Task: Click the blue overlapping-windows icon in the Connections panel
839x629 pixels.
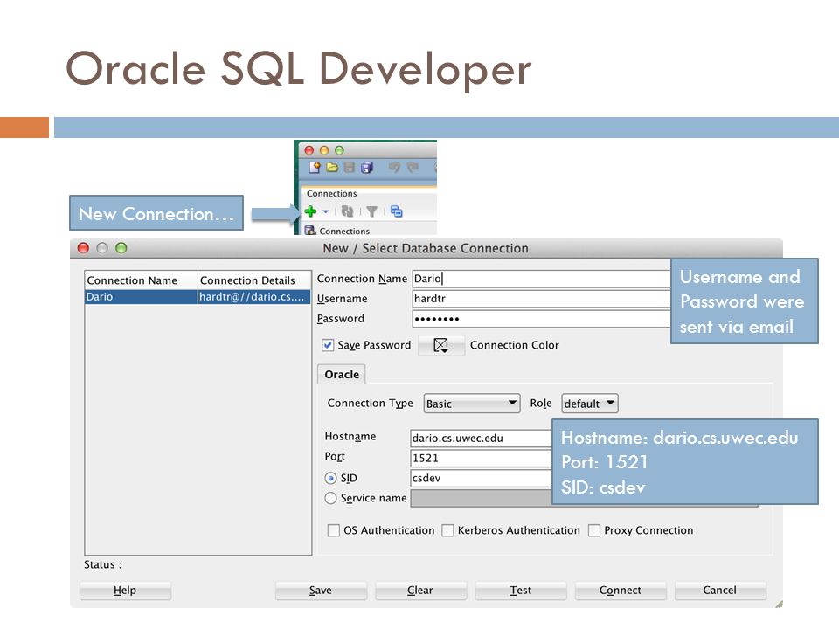Action: click(x=397, y=211)
